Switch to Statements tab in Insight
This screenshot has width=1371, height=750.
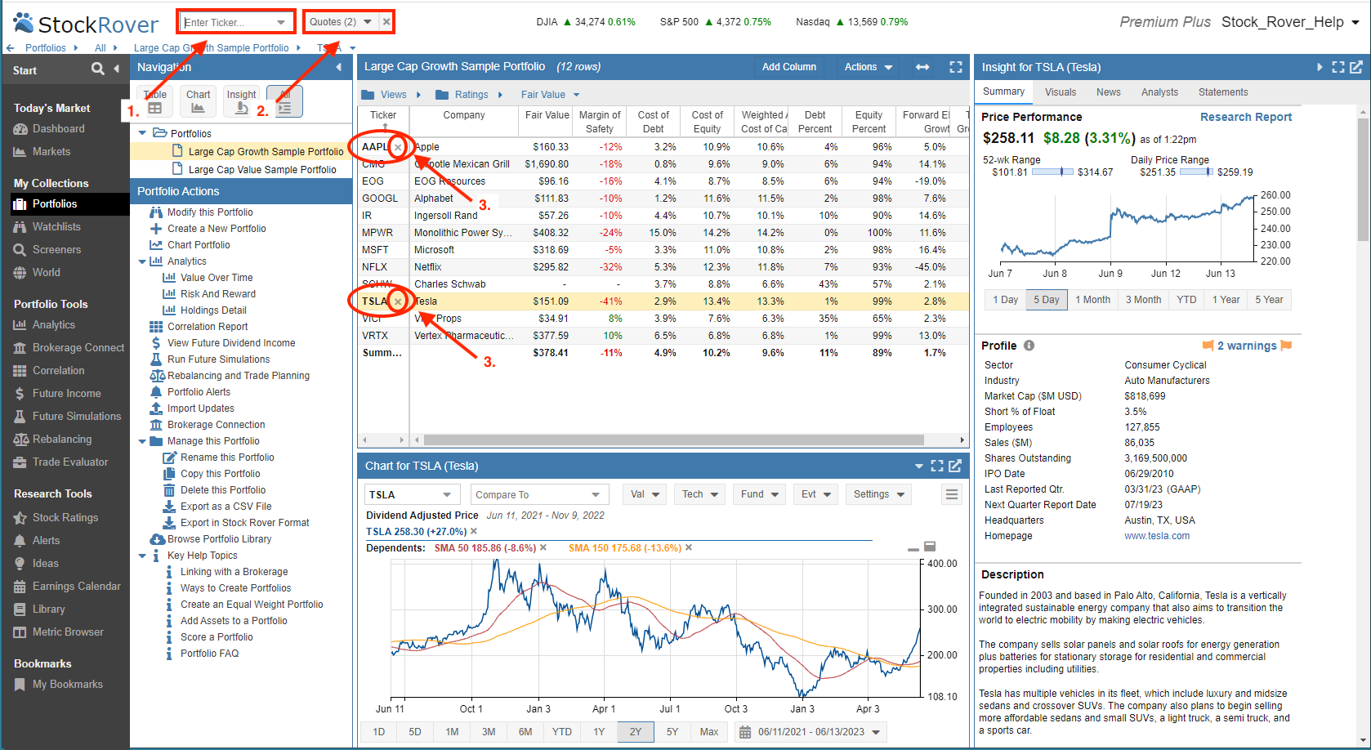(x=1222, y=92)
